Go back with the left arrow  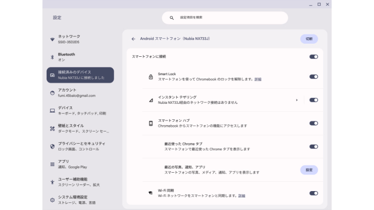134,39
